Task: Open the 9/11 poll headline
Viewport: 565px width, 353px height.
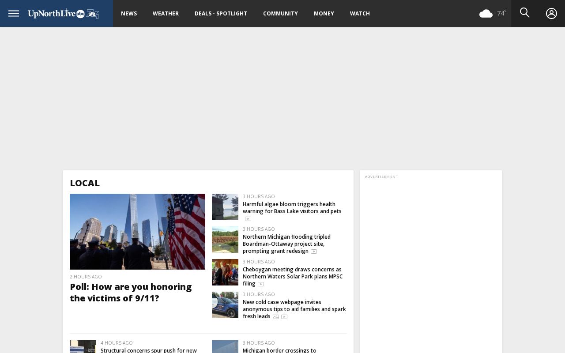Action: tap(131, 293)
